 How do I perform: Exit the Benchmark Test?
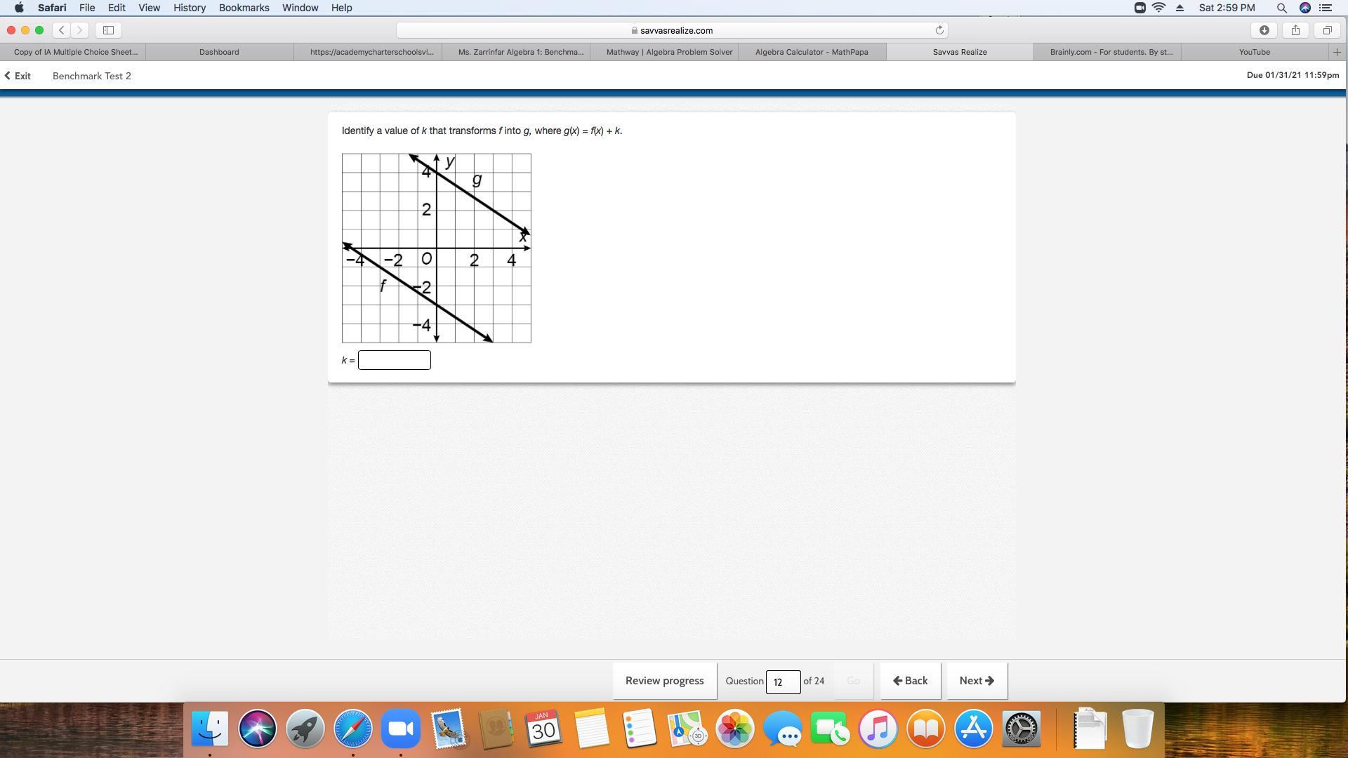click(x=18, y=76)
